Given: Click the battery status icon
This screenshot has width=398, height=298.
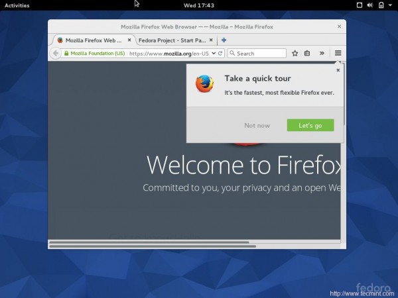Looking at the screenshot, I should [381, 5].
